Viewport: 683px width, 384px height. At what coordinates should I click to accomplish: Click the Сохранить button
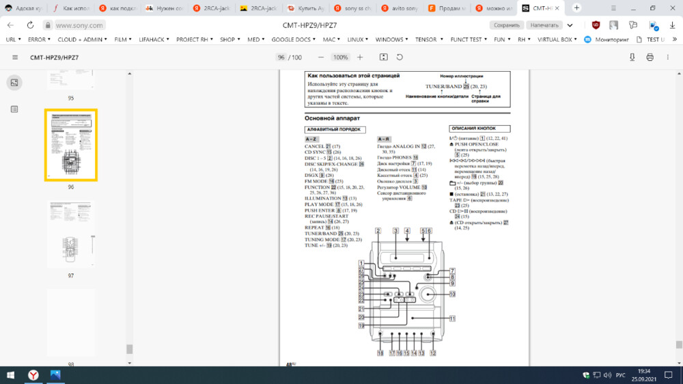507,25
